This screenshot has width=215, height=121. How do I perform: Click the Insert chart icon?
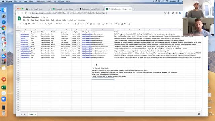point(122,24)
